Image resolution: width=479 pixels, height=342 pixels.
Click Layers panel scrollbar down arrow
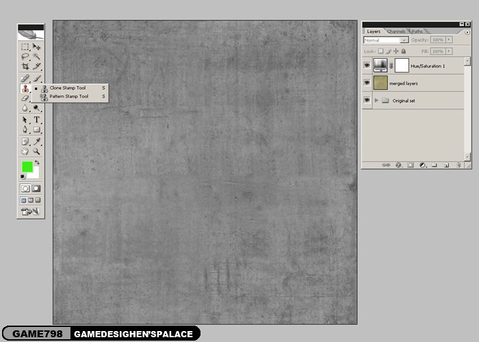[467, 157]
